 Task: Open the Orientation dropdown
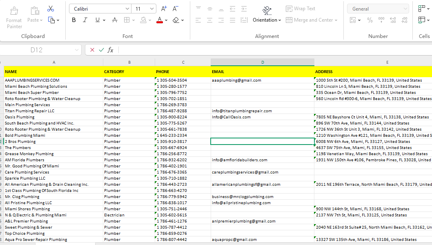click(267, 20)
